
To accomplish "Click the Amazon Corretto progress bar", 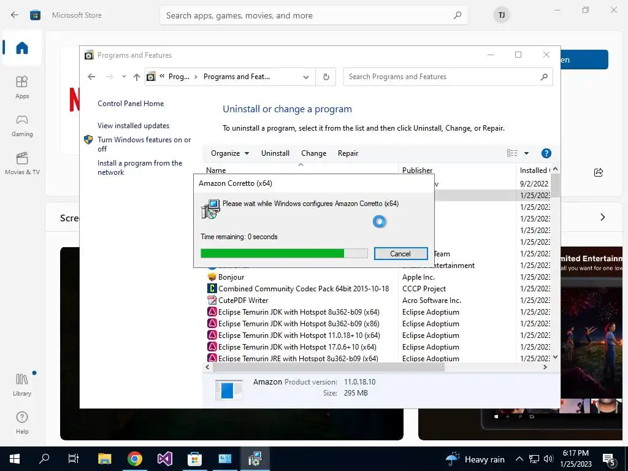I will 284,253.
